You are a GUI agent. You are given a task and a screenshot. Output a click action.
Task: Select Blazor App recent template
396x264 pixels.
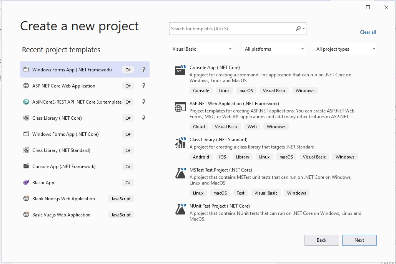click(85, 182)
